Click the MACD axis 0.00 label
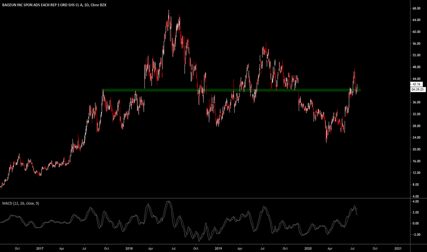The height and width of the screenshot is (252, 427). coord(416,224)
